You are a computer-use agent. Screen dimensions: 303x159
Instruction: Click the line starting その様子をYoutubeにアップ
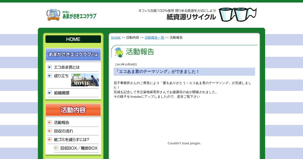157,97
